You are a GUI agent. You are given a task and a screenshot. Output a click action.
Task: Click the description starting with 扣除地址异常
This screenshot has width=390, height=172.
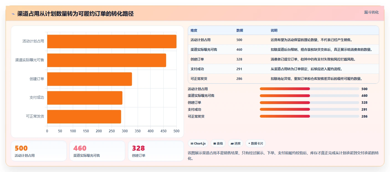(x=317, y=79)
